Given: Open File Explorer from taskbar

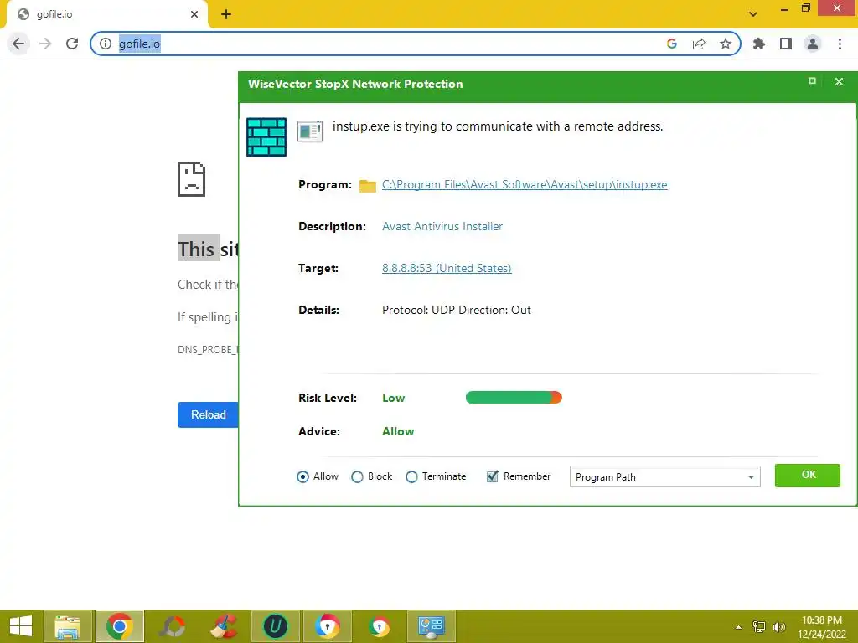Looking at the screenshot, I should pyautogui.click(x=67, y=626).
